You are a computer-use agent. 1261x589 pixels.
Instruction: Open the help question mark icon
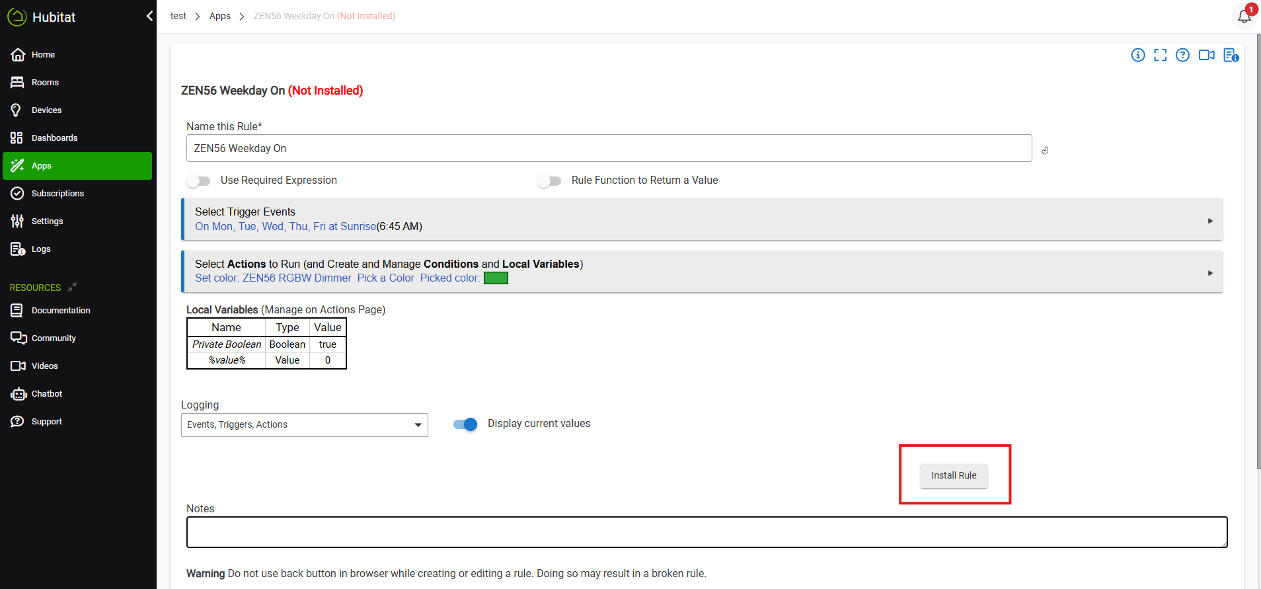coord(1183,55)
